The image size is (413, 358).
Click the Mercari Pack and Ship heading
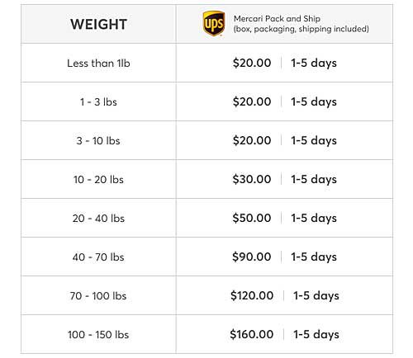[x=277, y=19]
